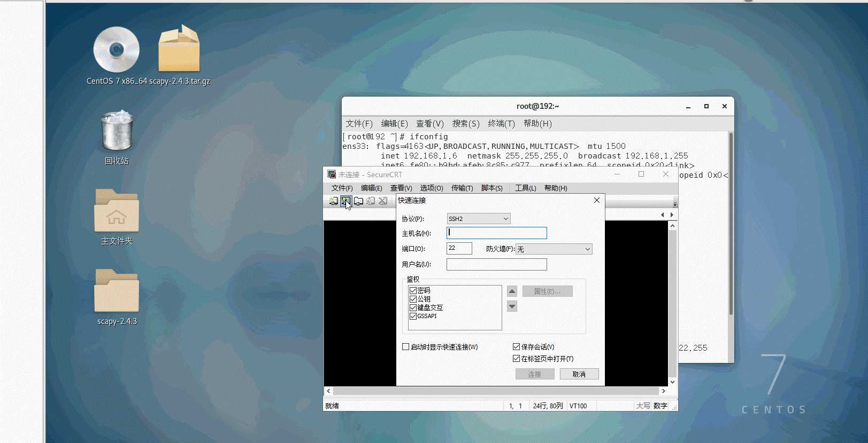Screen dimensions: 868x443
Task: Open terminal window 文件(F) menu
Action: coord(359,123)
